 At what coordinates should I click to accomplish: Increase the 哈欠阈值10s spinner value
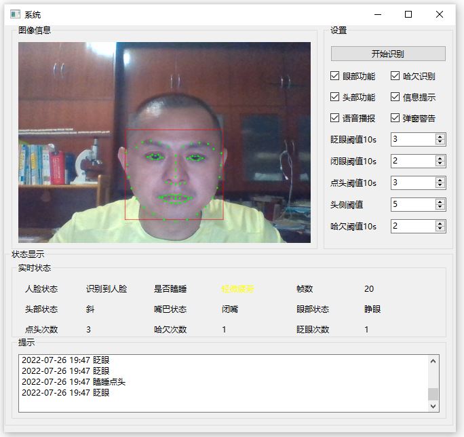(x=440, y=223)
